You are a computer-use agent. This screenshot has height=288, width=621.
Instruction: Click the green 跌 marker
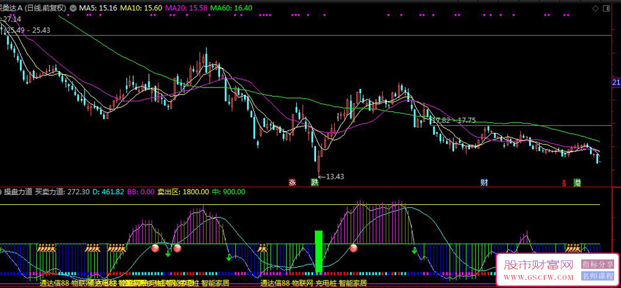point(315,182)
